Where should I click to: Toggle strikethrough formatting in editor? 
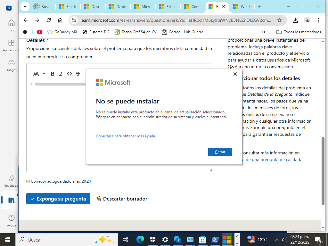click(78, 74)
